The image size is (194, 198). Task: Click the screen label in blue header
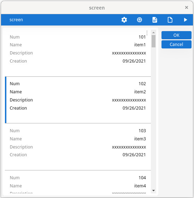[16, 20]
